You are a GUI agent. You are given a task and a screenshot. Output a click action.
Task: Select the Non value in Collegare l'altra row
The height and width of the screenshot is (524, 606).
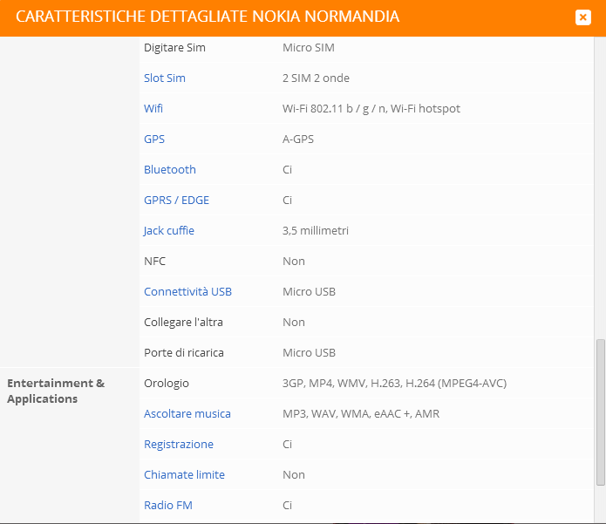[294, 323]
